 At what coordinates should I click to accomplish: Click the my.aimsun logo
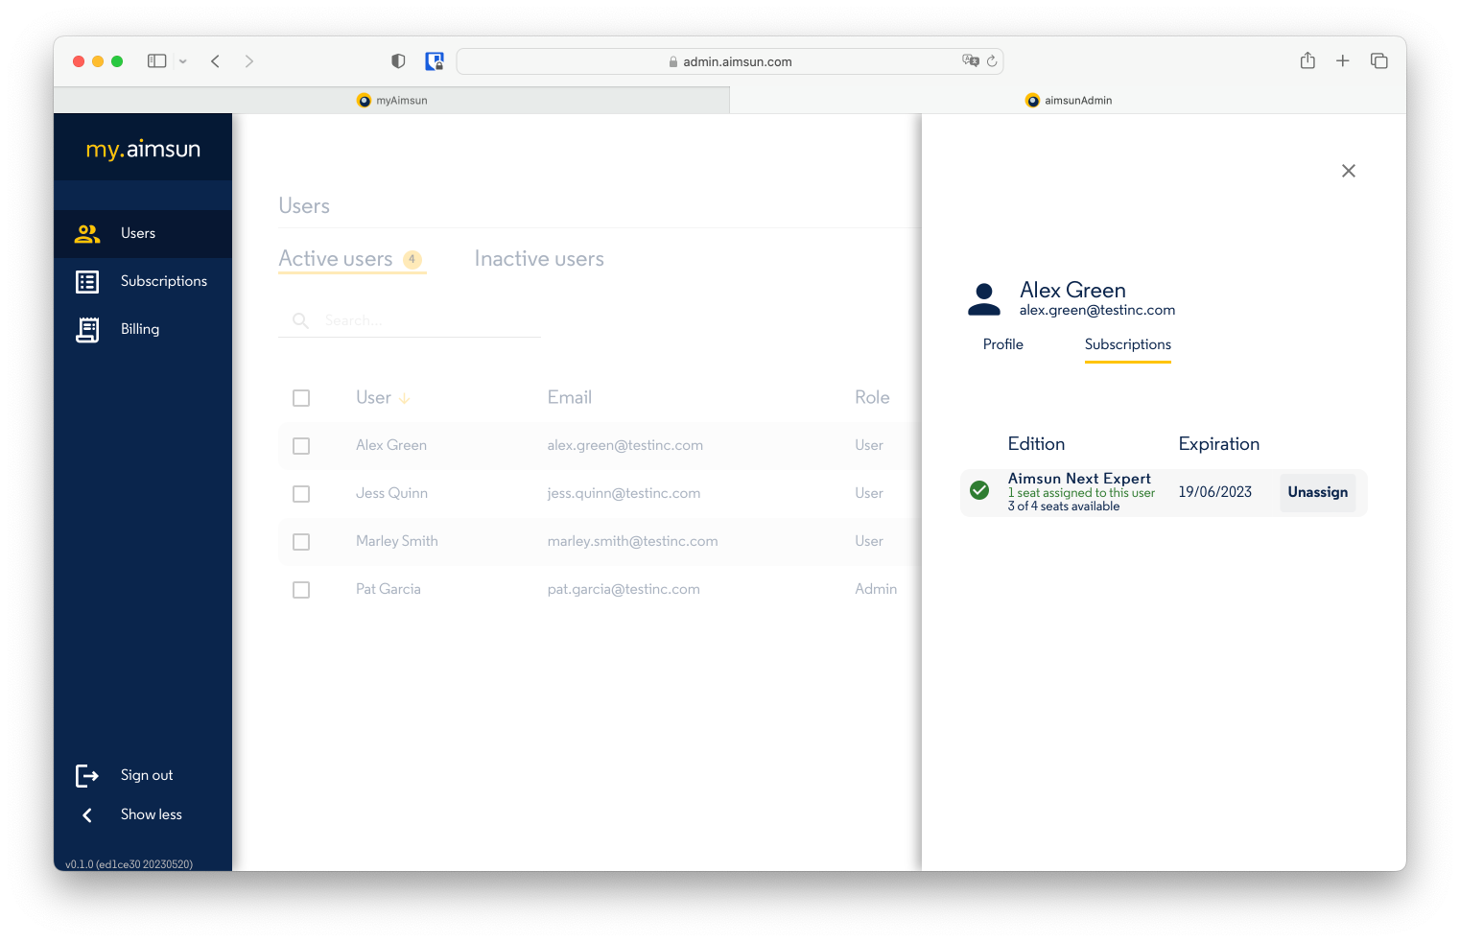click(x=143, y=149)
